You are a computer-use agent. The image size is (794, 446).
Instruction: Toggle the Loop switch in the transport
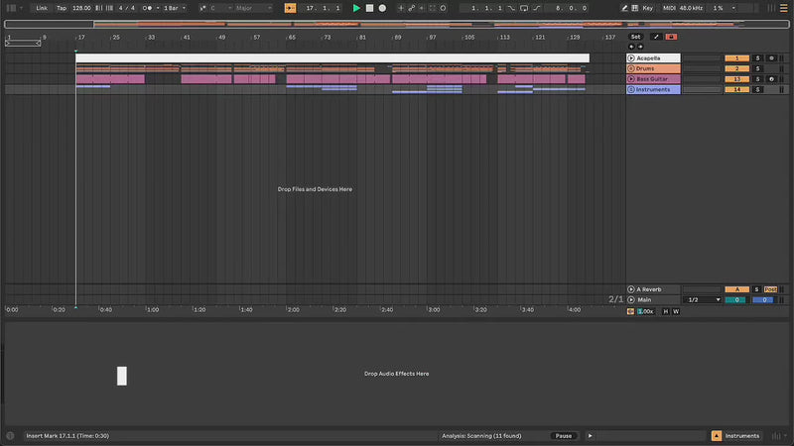[524, 8]
